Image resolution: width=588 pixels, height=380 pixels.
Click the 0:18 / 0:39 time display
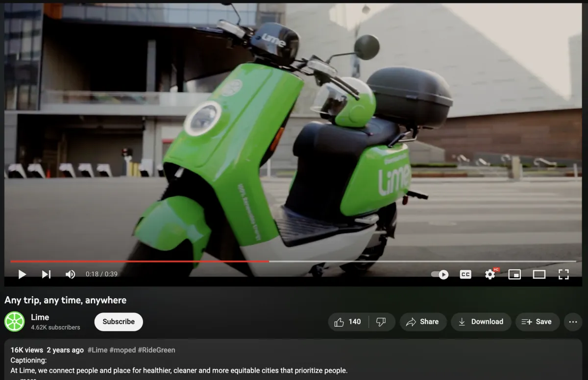[101, 274]
